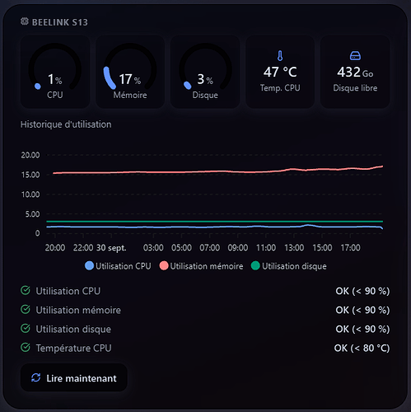Viewport: 411px width, 412px height.
Task: Click the pink Utilisation mémoire legend dot
Action: pos(164,266)
